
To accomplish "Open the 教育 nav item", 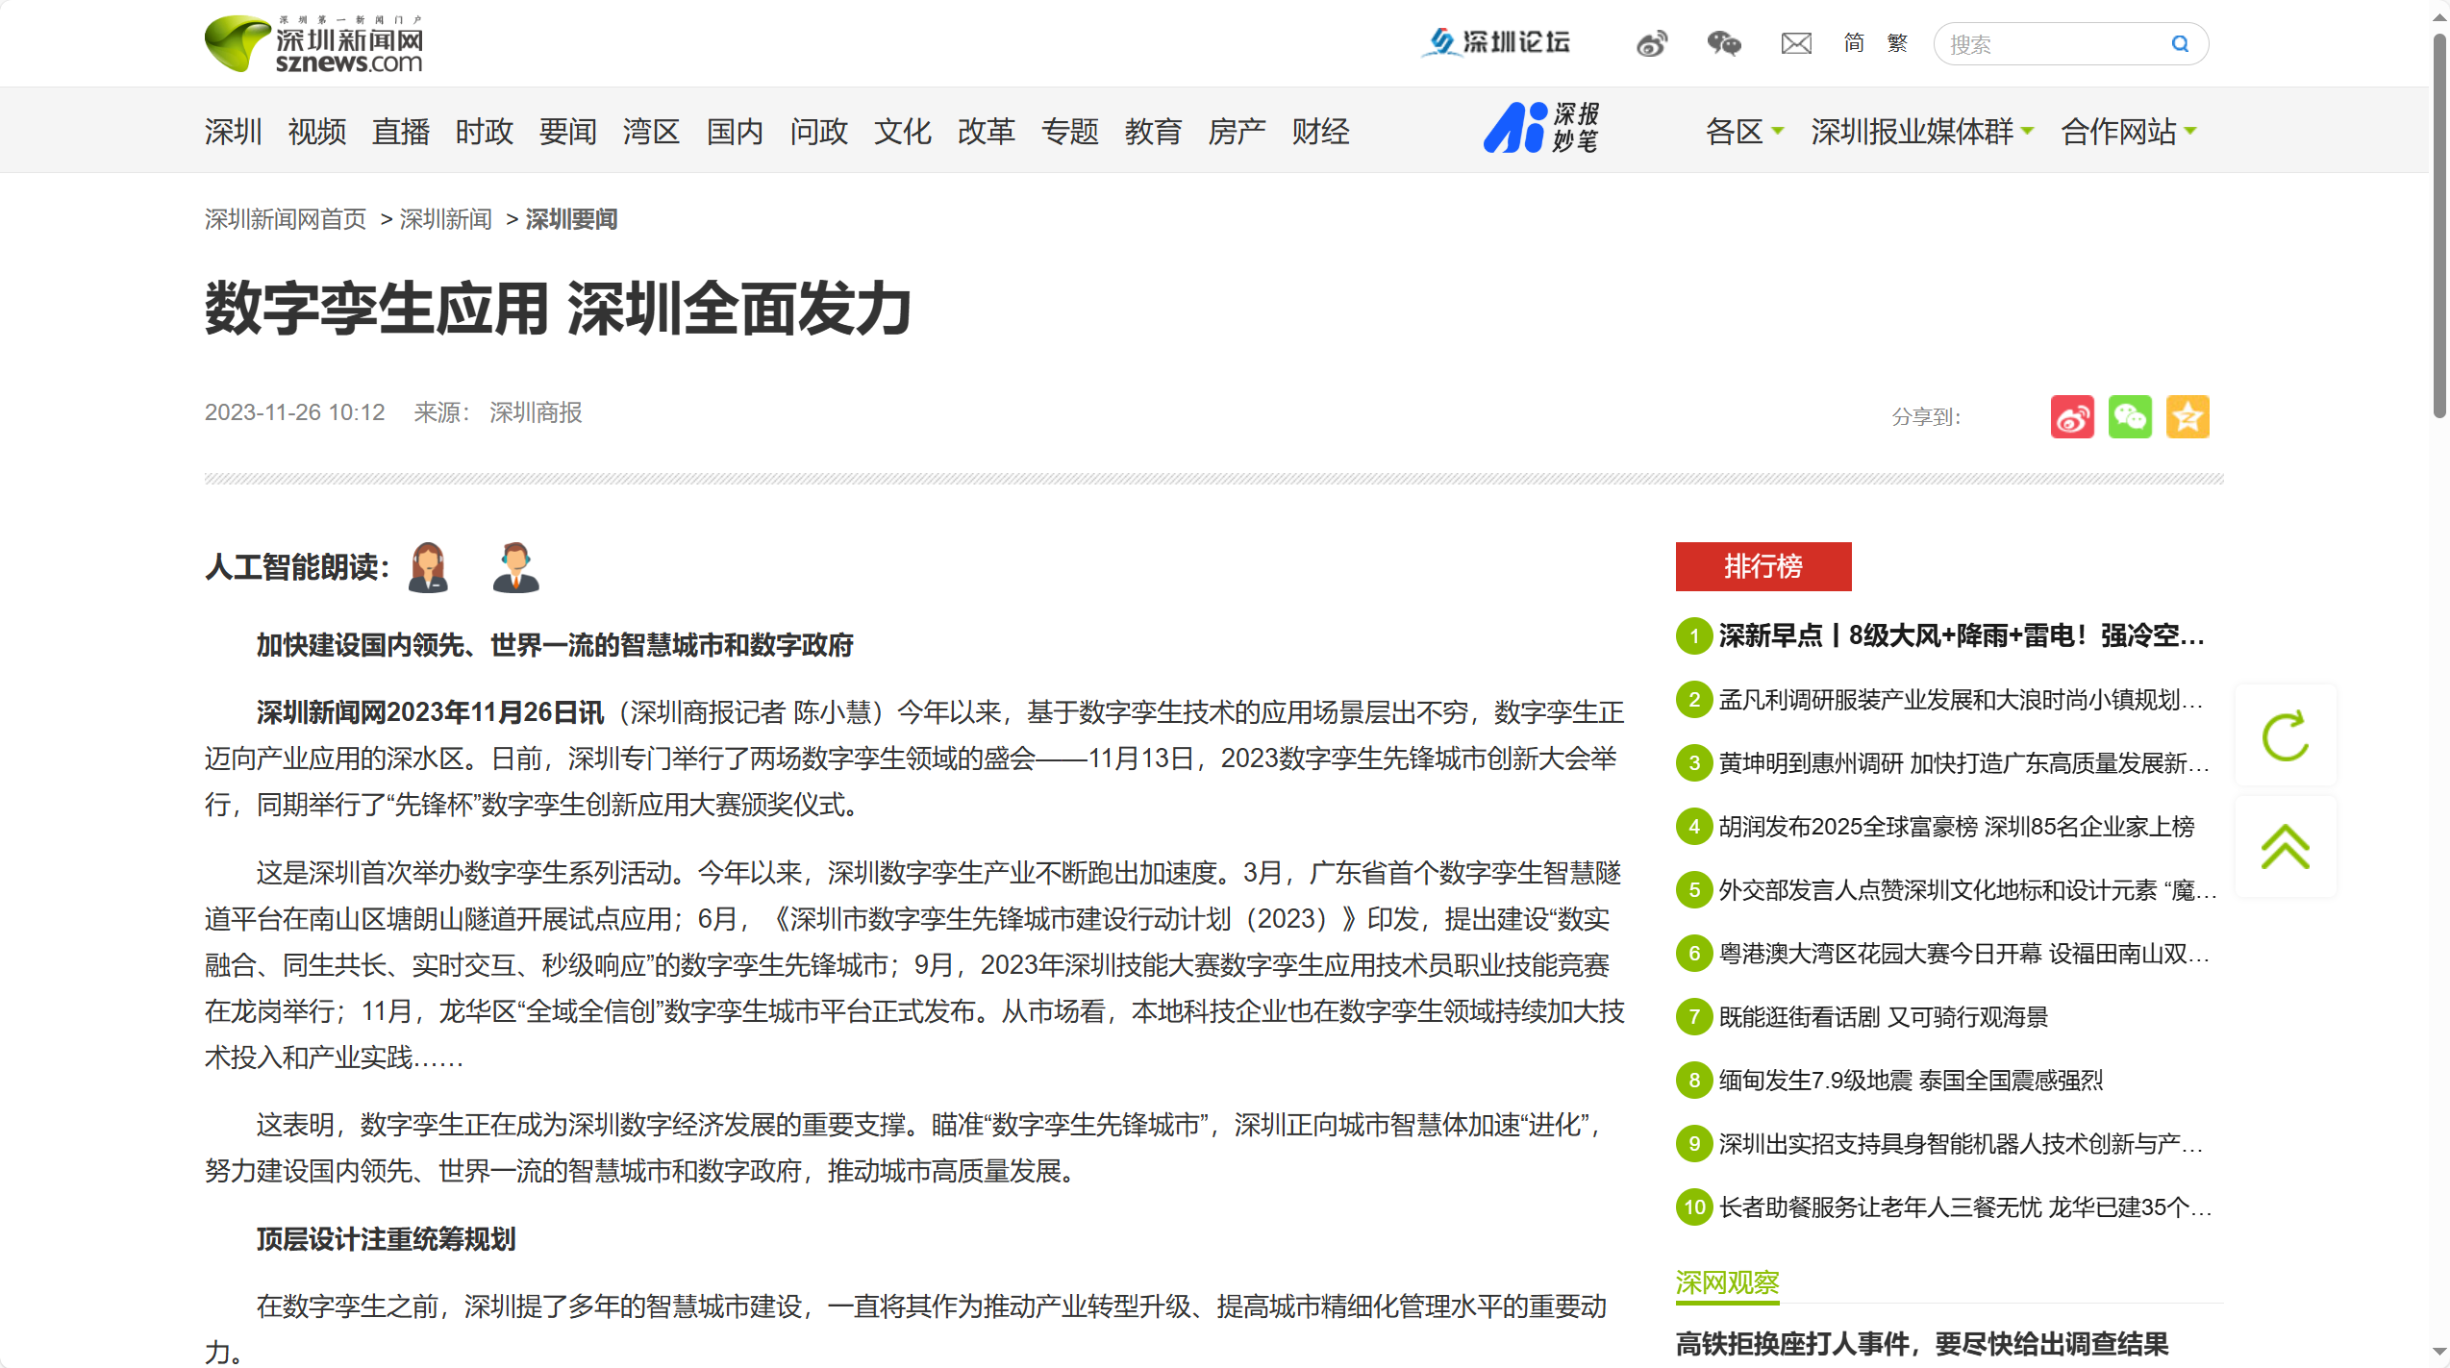I will [1154, 131].
